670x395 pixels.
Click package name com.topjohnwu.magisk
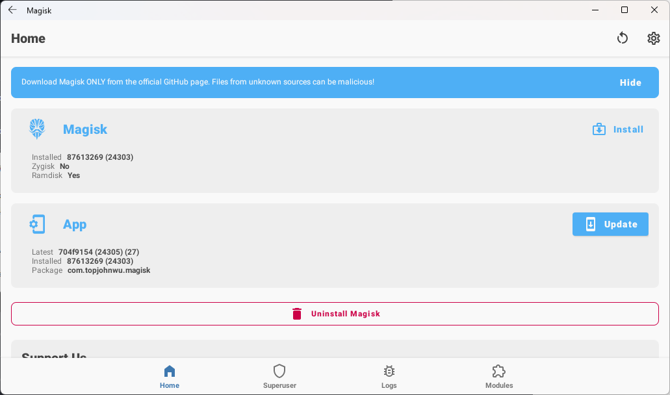[x=109, y=270]
